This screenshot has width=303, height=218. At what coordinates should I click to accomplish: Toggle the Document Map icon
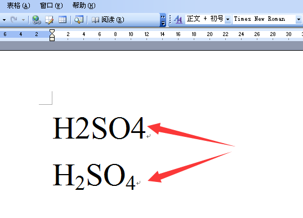79,20
